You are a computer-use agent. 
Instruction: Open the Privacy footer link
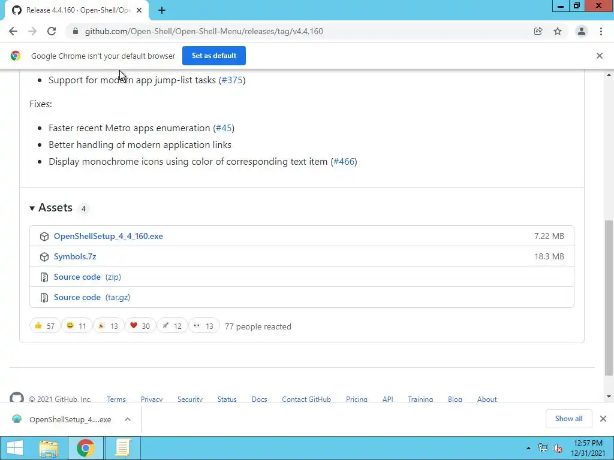[x=152, y=400]
